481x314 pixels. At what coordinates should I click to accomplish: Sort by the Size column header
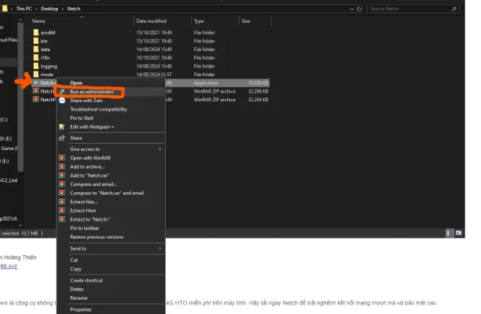tap(246, 21)
